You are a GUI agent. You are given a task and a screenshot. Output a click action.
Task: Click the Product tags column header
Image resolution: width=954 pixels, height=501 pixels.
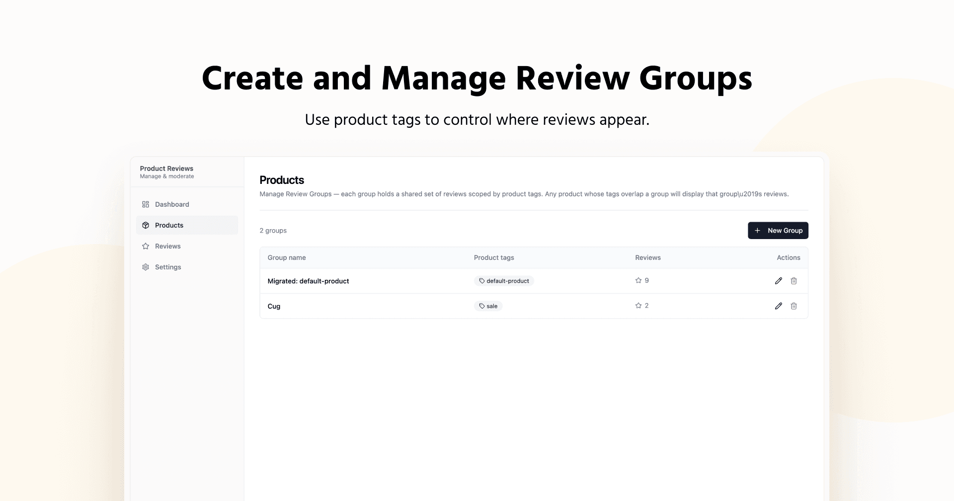tap(494, 257)
